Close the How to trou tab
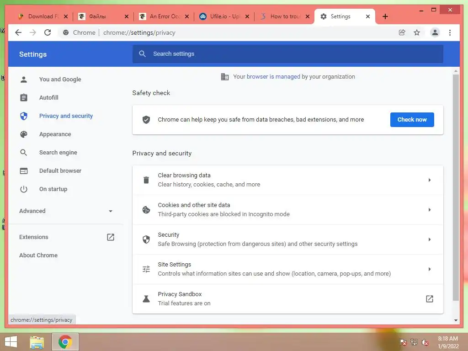The height and width of the screenshot is (351, 468). pos(308,16)
